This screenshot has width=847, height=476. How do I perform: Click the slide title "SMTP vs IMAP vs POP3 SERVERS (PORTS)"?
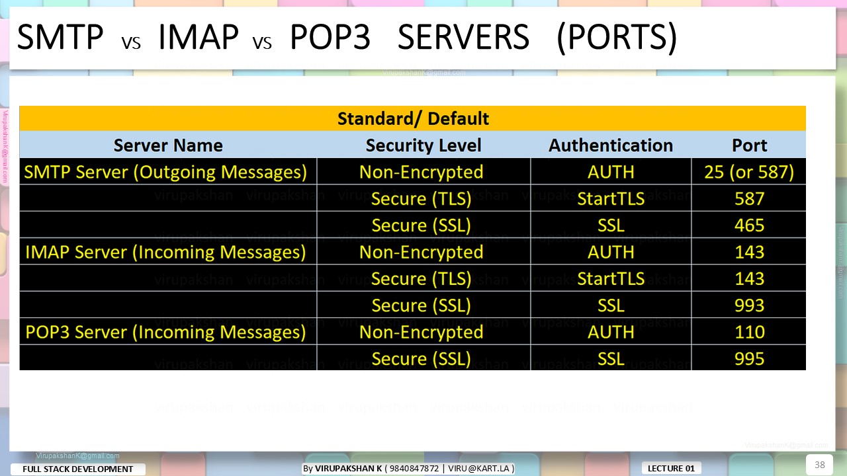[347, 38]
